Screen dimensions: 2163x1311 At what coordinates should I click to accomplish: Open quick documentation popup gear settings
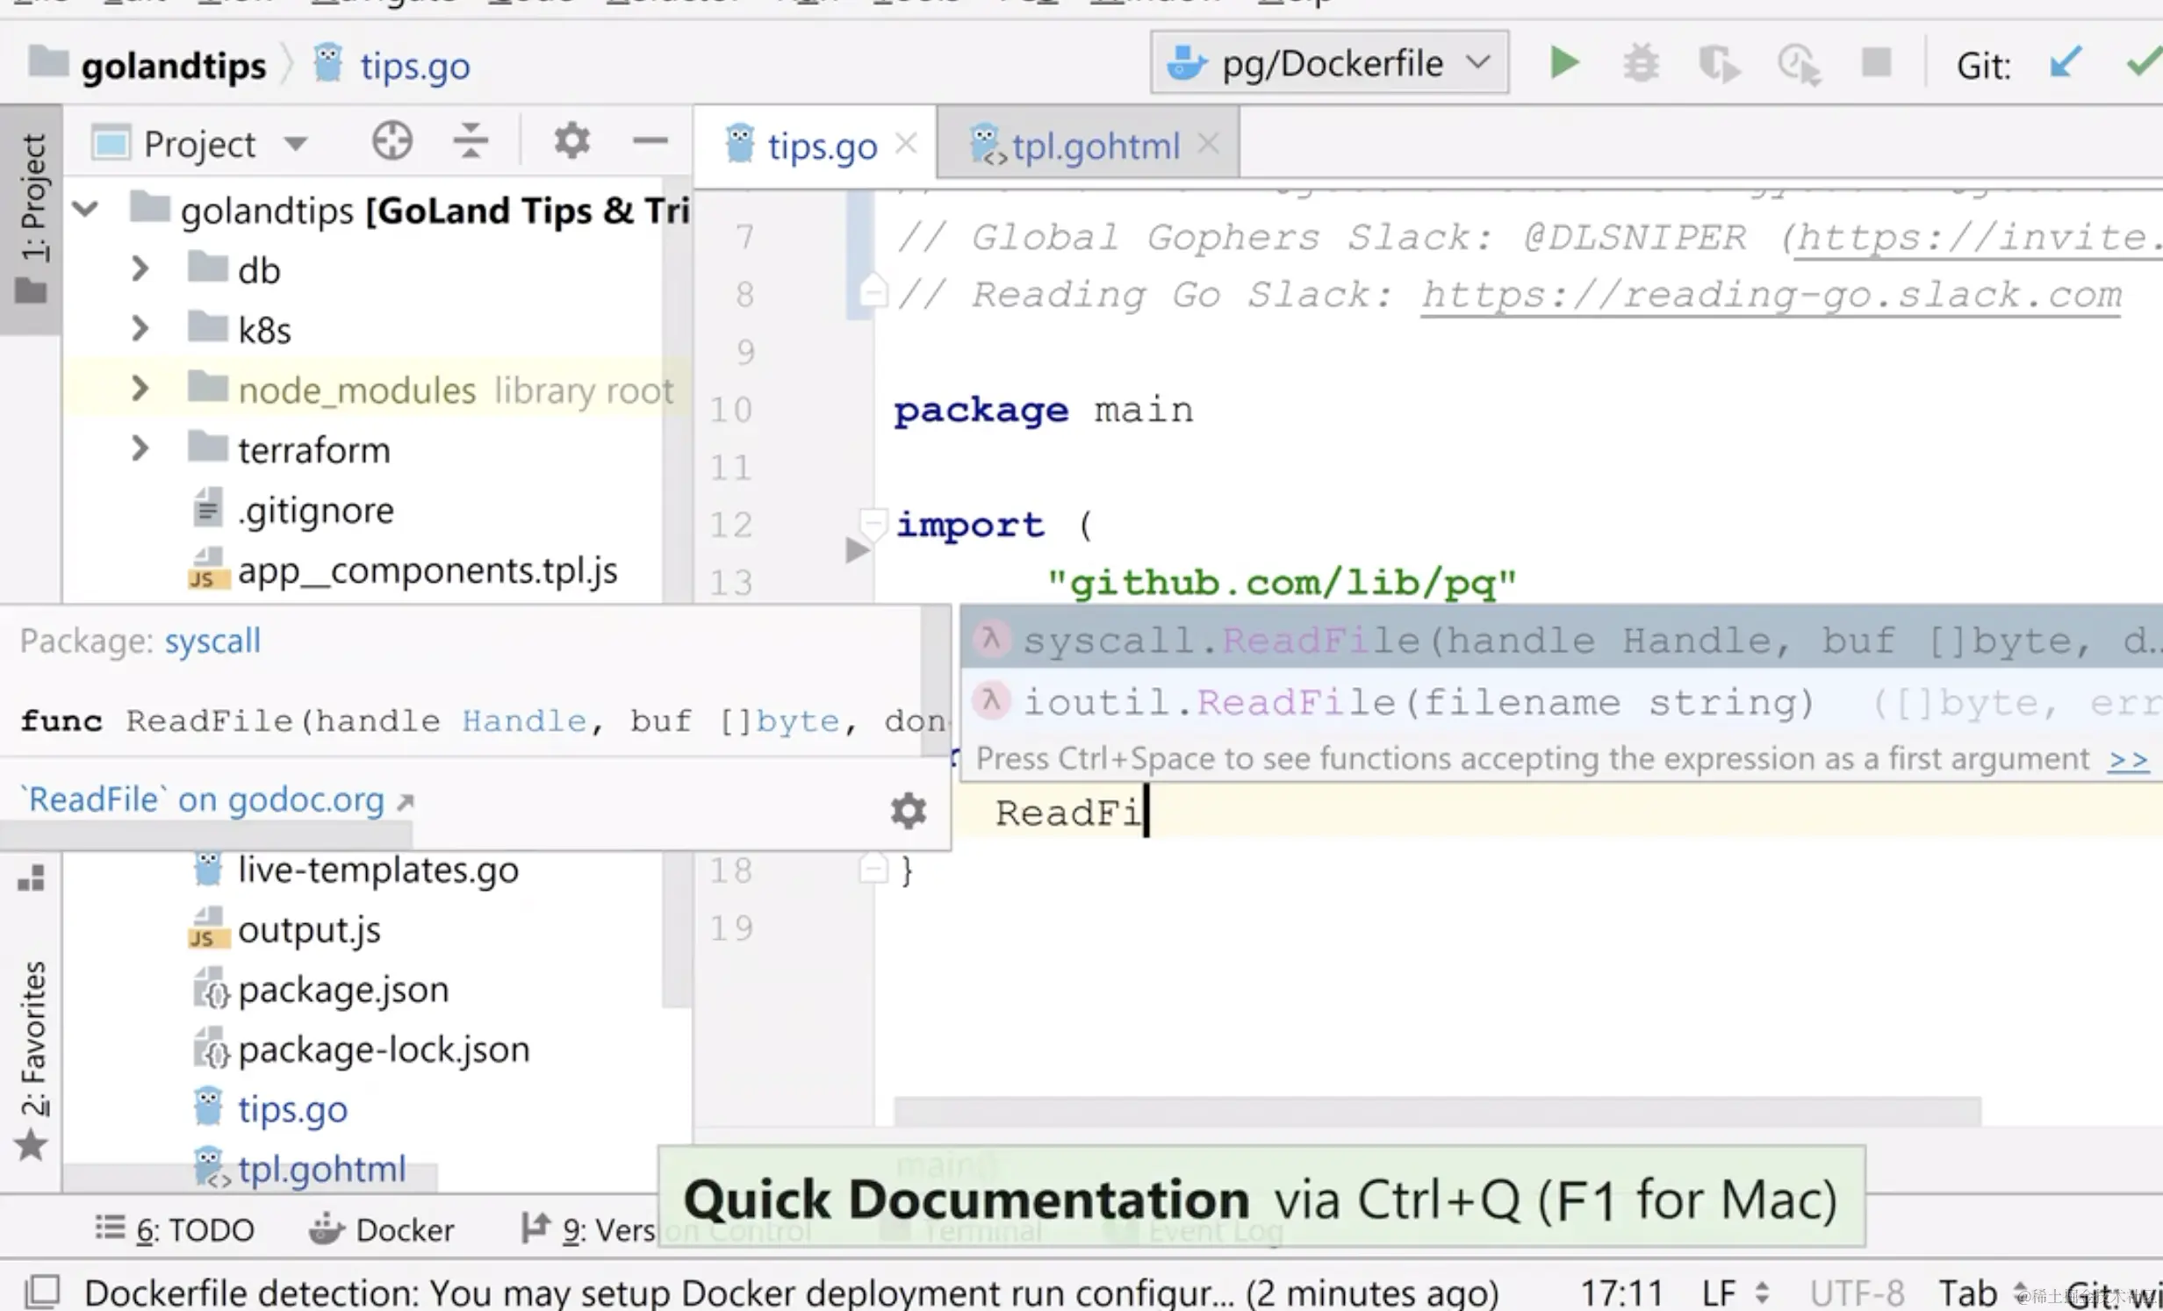tap(909, 811)
